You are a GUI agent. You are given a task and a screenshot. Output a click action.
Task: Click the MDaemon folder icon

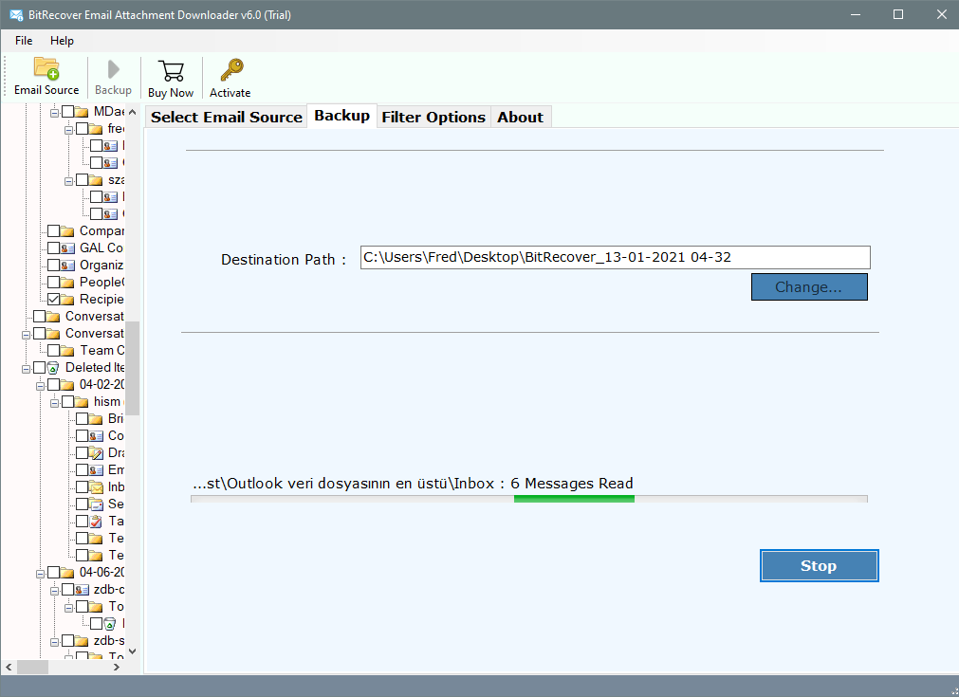point(82,112)
